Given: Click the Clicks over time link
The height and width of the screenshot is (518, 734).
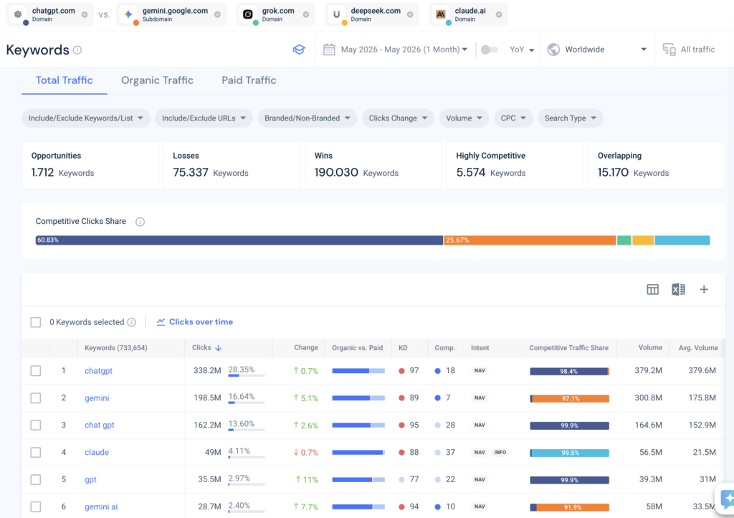Looking at the screenshot, I should tap(201, 321).
